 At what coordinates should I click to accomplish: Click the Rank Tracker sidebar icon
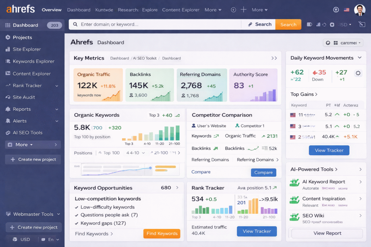click(8, 86)
